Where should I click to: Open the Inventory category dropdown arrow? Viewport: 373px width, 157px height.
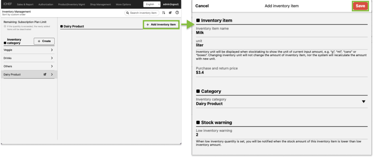[363, 102]
